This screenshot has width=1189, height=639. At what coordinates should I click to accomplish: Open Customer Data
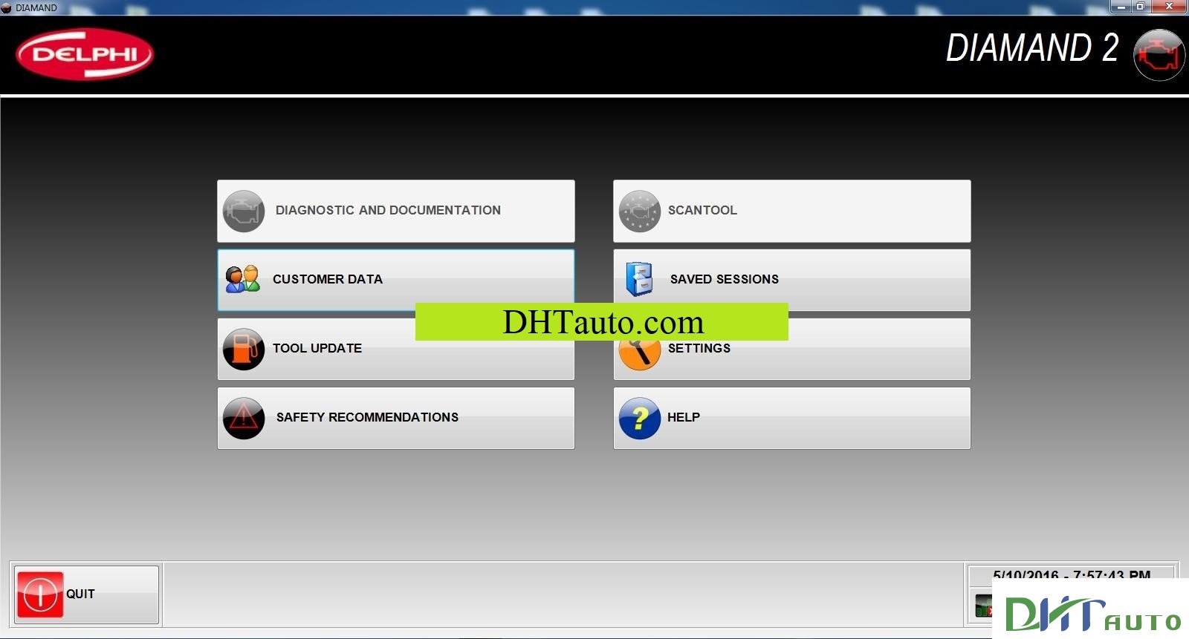pyautogui.click(x=395, y=280)
